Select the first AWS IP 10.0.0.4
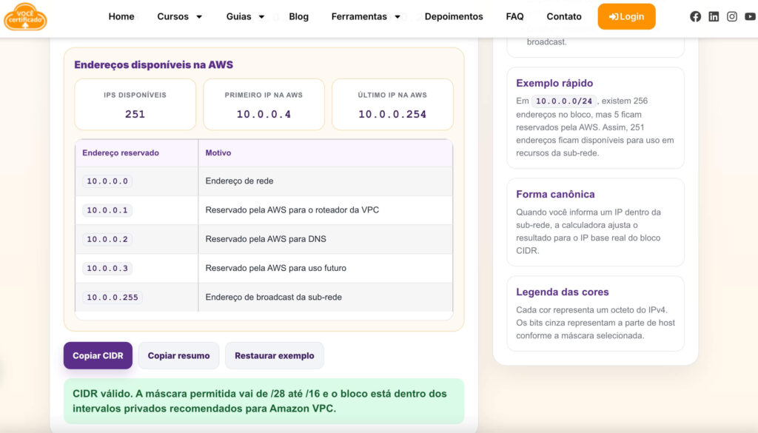Viewport: 758px width, 433px height. coord(264,114)
